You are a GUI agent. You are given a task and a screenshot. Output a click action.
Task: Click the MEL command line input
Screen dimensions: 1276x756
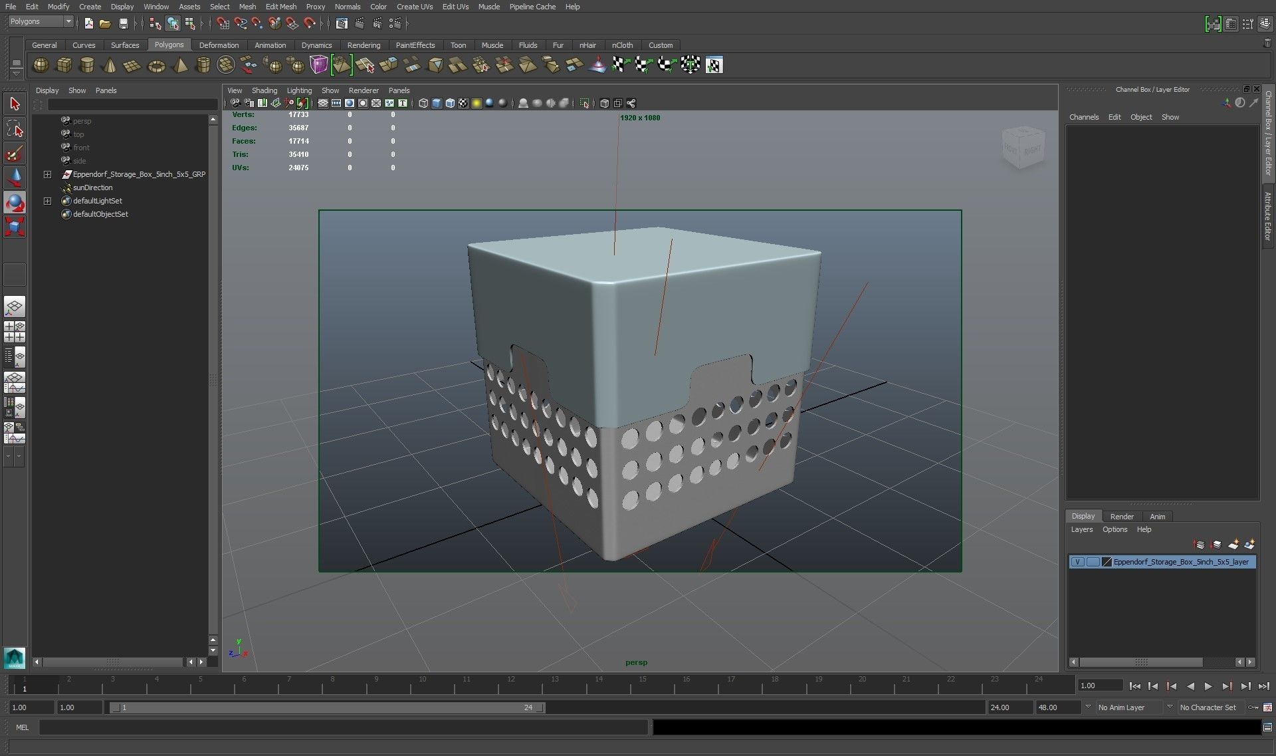[343, 727]
